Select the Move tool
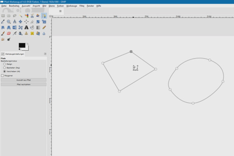 coord(21,22)
